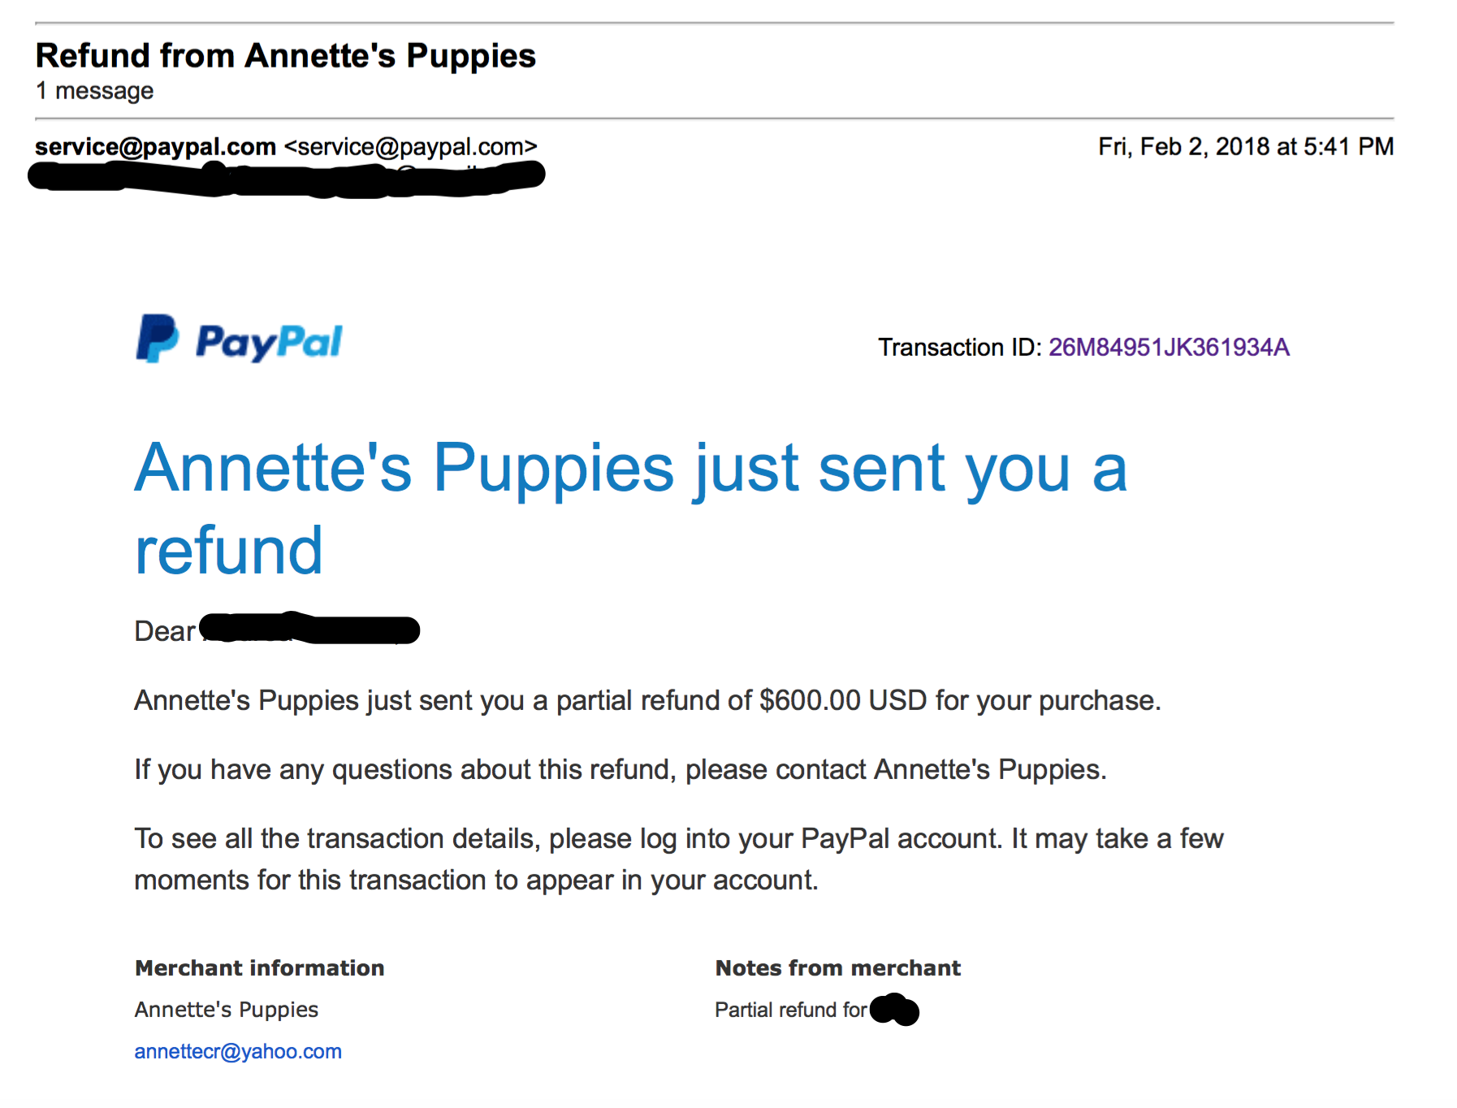
Task: Click the $600.00 USD partial refund sentence
Action: (647, 700)
